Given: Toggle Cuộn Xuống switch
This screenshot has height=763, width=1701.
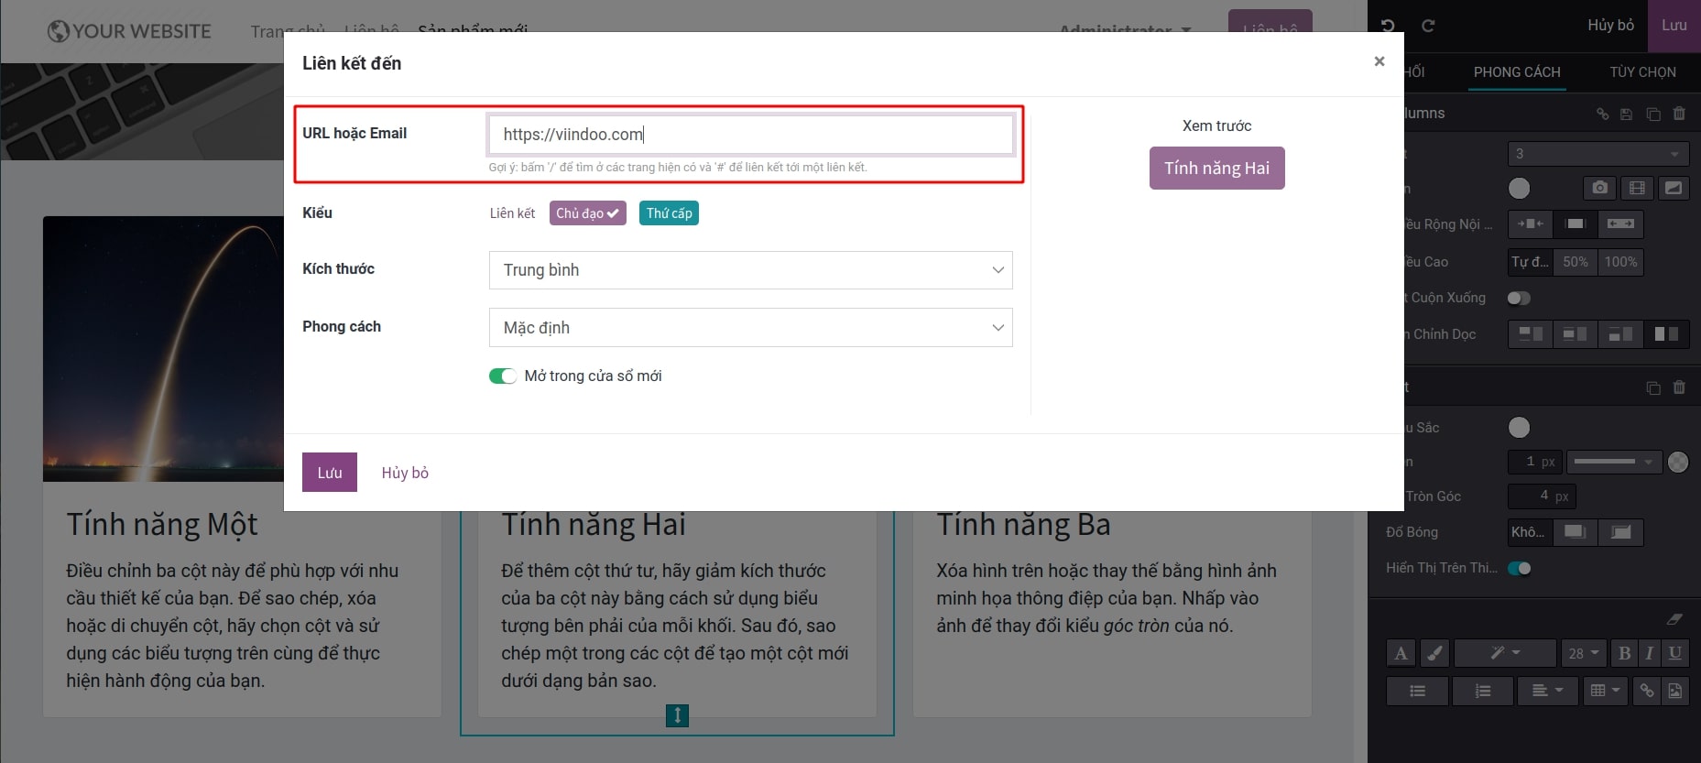Looking at the screenshot, I should click(x=1519, y=298).
